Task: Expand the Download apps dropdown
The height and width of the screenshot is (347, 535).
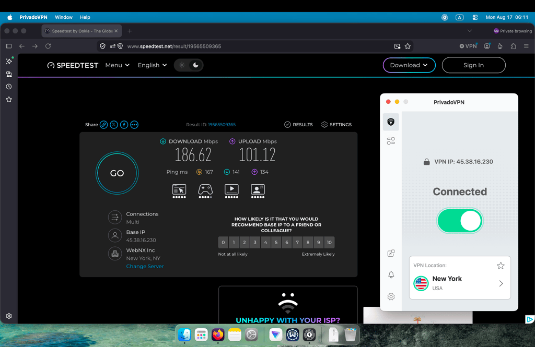Action: pos(409,65)
